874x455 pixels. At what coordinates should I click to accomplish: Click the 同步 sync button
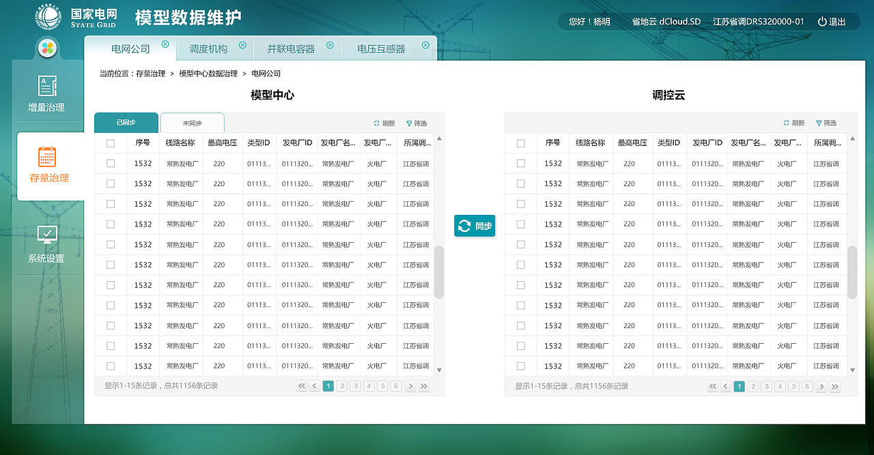click(x=475, y=226)
